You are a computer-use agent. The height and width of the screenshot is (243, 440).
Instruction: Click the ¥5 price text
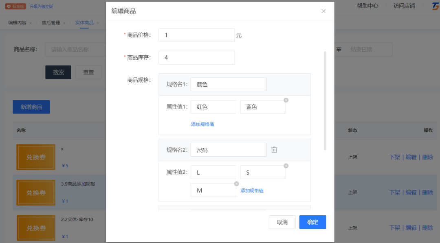click(65, 166)
